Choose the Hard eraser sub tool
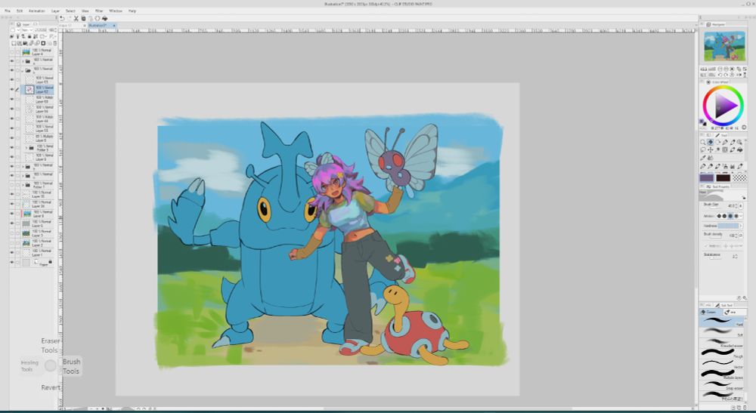The image size is (756, 413). point(723,322)
